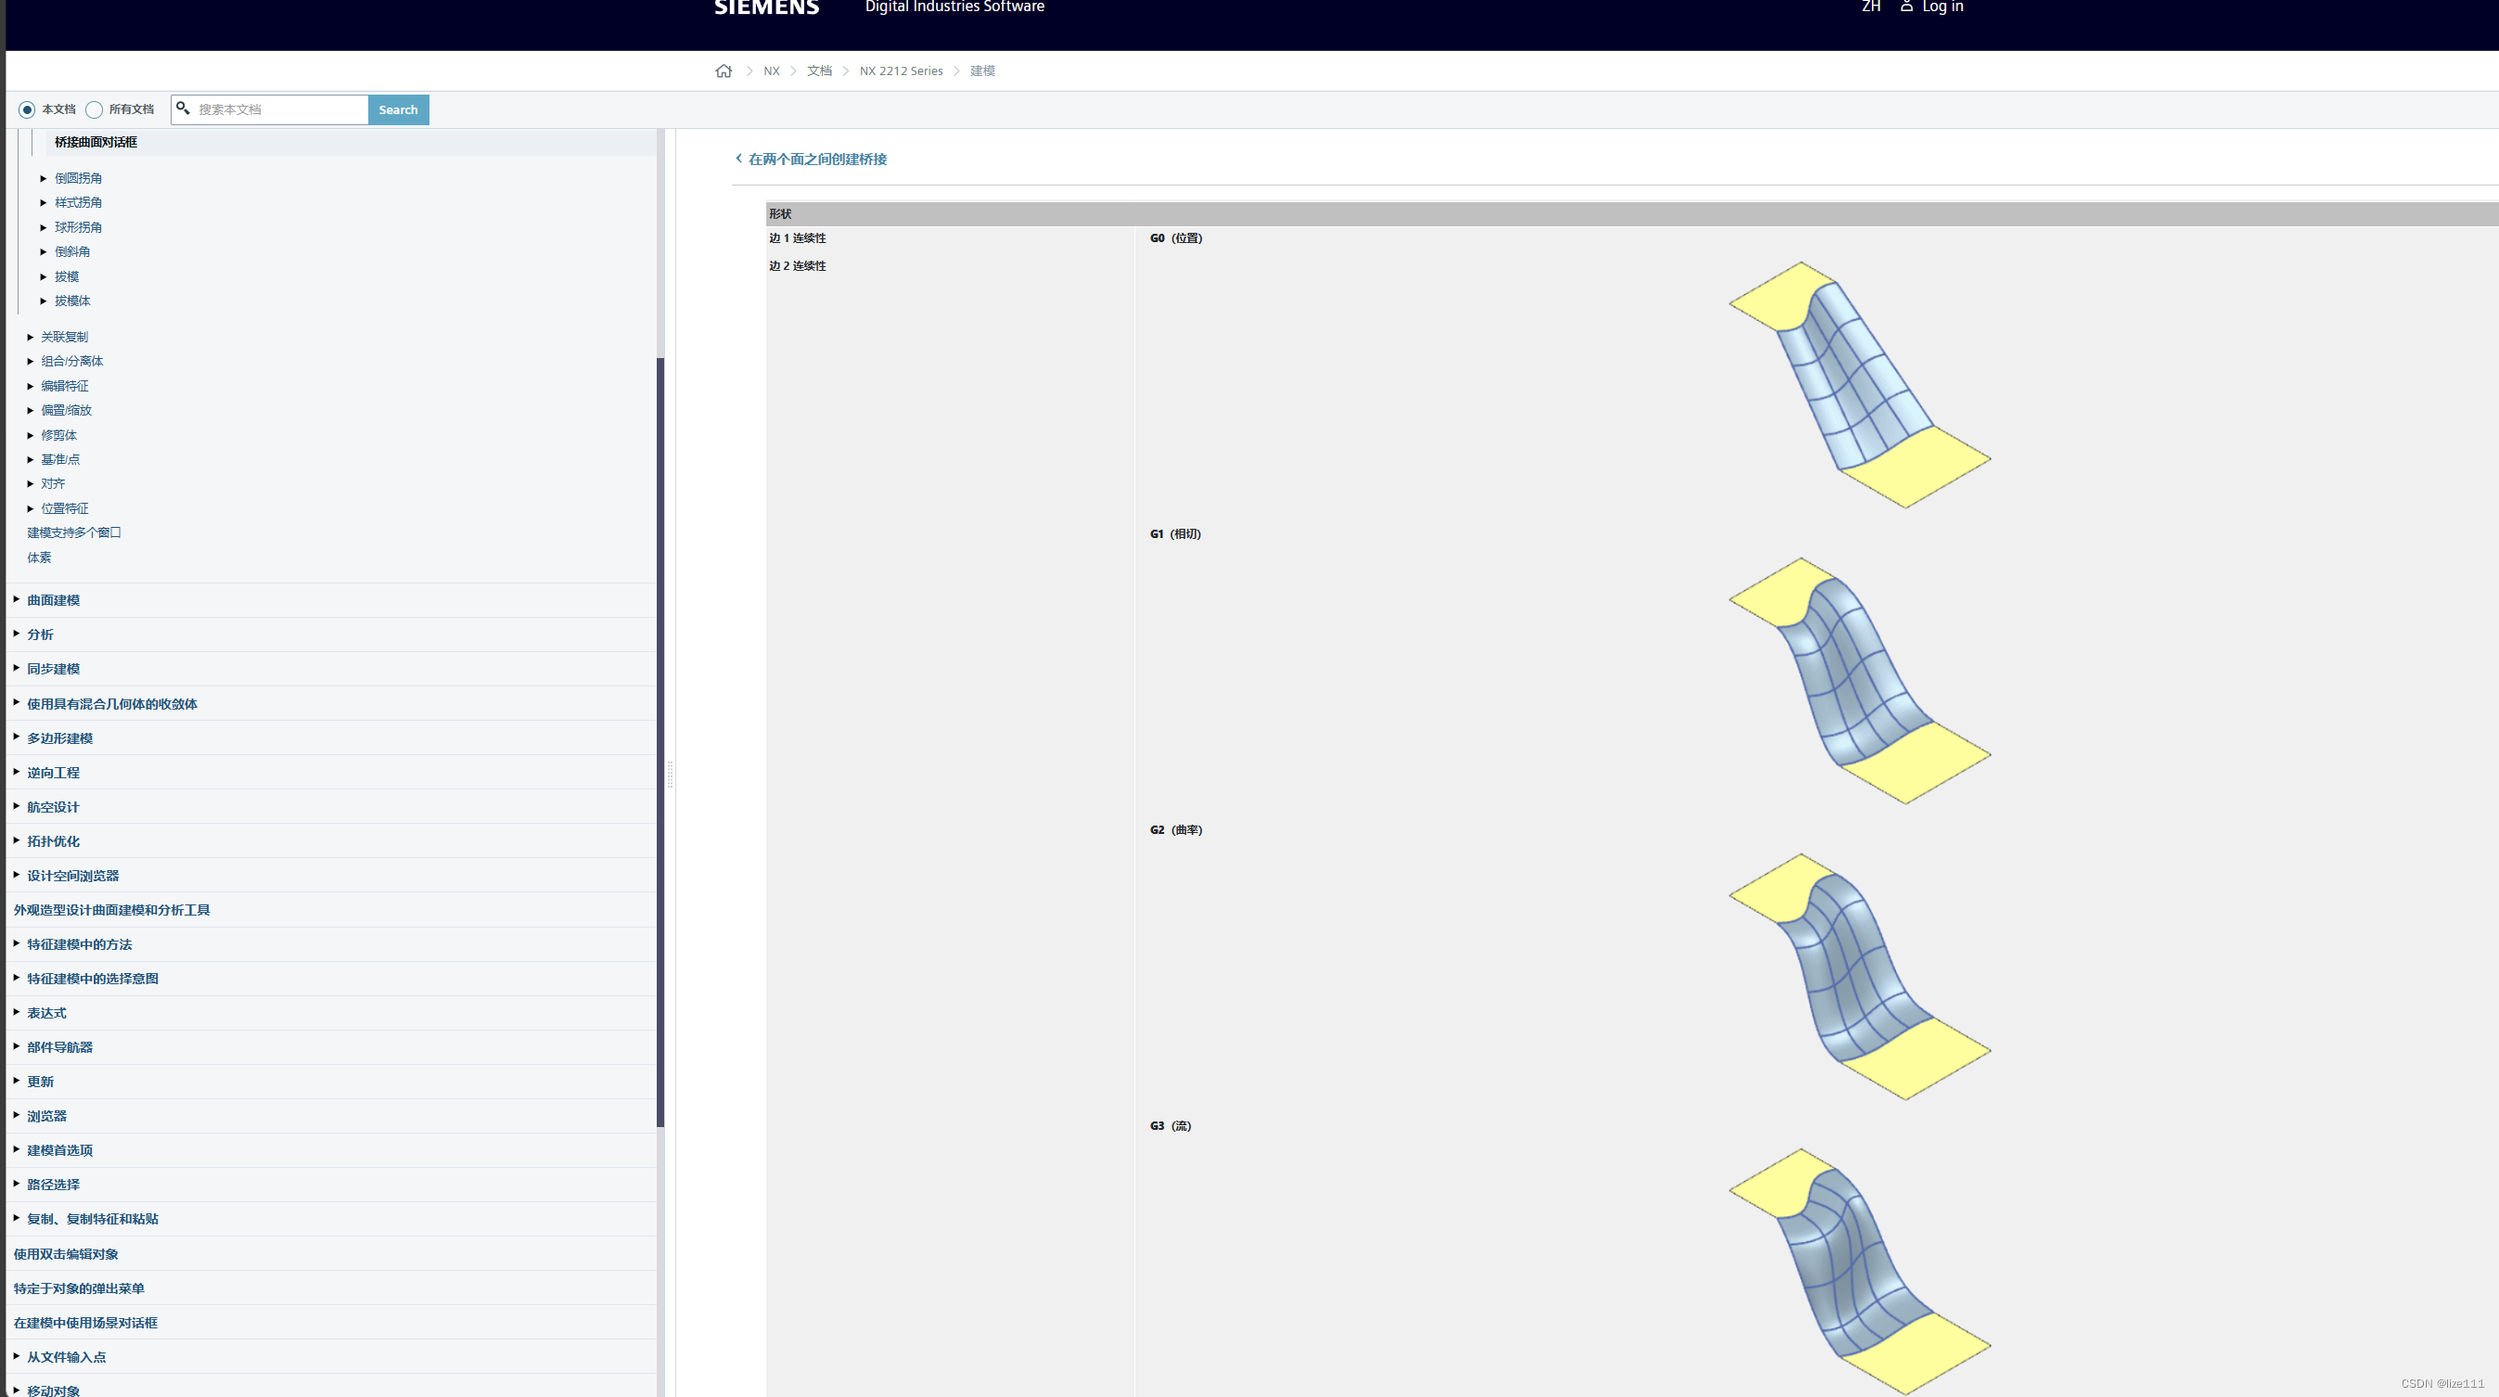The image size is (2499, 1397).
Task: Expand the 同步建模 section arrow
Action: 17,669
